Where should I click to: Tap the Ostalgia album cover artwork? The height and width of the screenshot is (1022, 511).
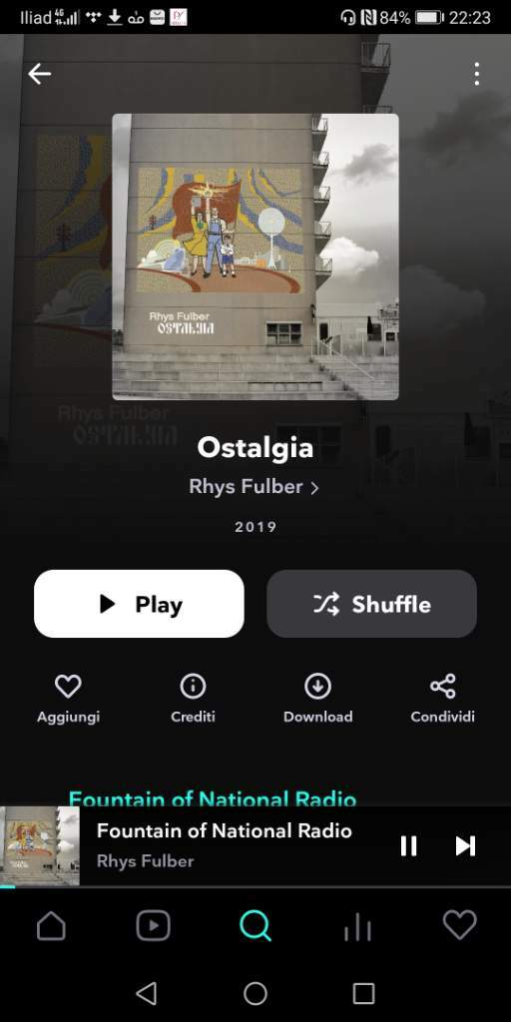[255, 256]
